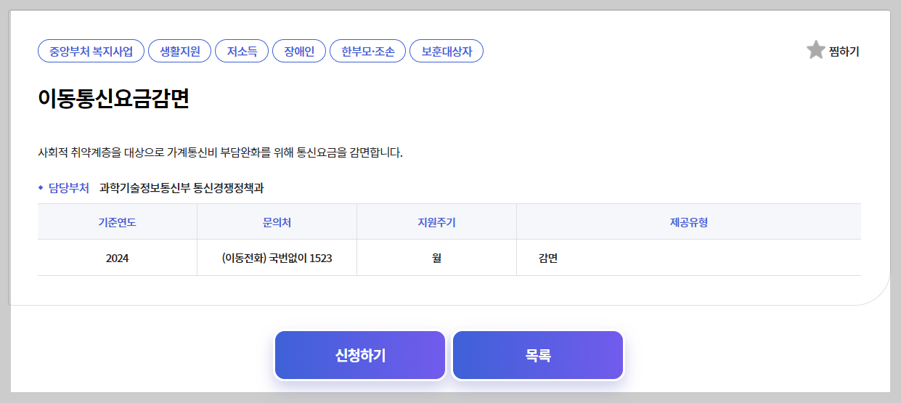Select the 한부모·조손 tag

367,52
